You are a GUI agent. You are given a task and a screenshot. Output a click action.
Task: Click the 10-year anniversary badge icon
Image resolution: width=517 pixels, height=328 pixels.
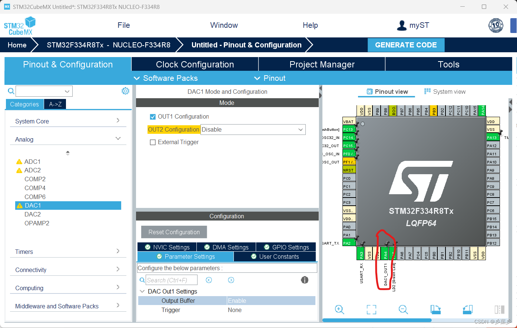[x=496, y=26]
